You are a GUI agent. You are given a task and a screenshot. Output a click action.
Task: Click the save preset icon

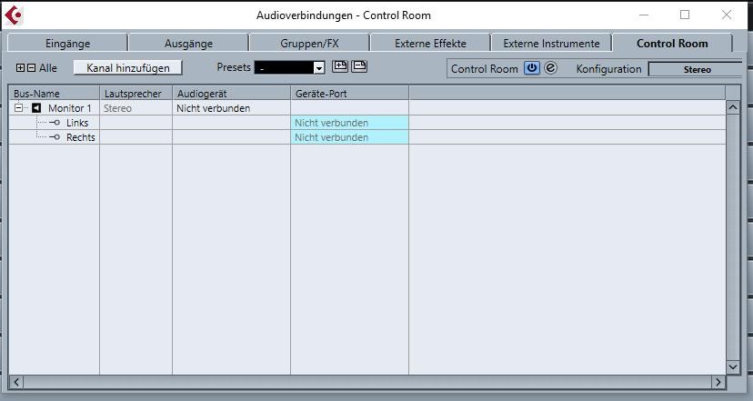[340, 66]
